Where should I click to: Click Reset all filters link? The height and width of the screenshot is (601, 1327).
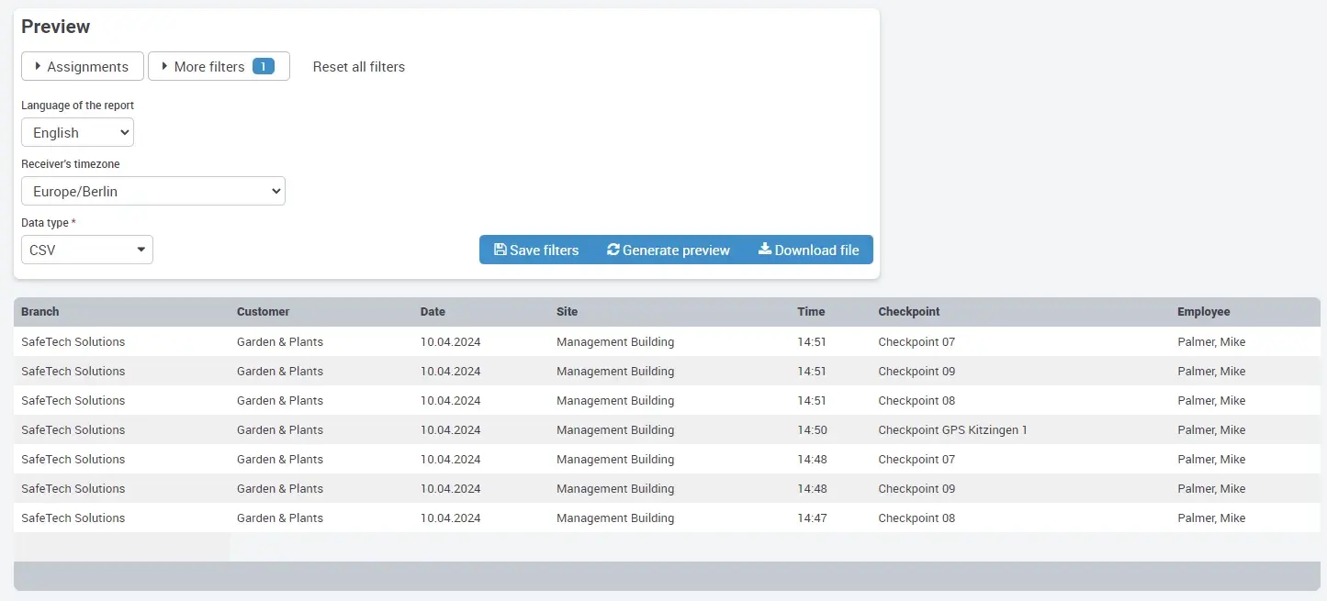click(x=358, y=66)
